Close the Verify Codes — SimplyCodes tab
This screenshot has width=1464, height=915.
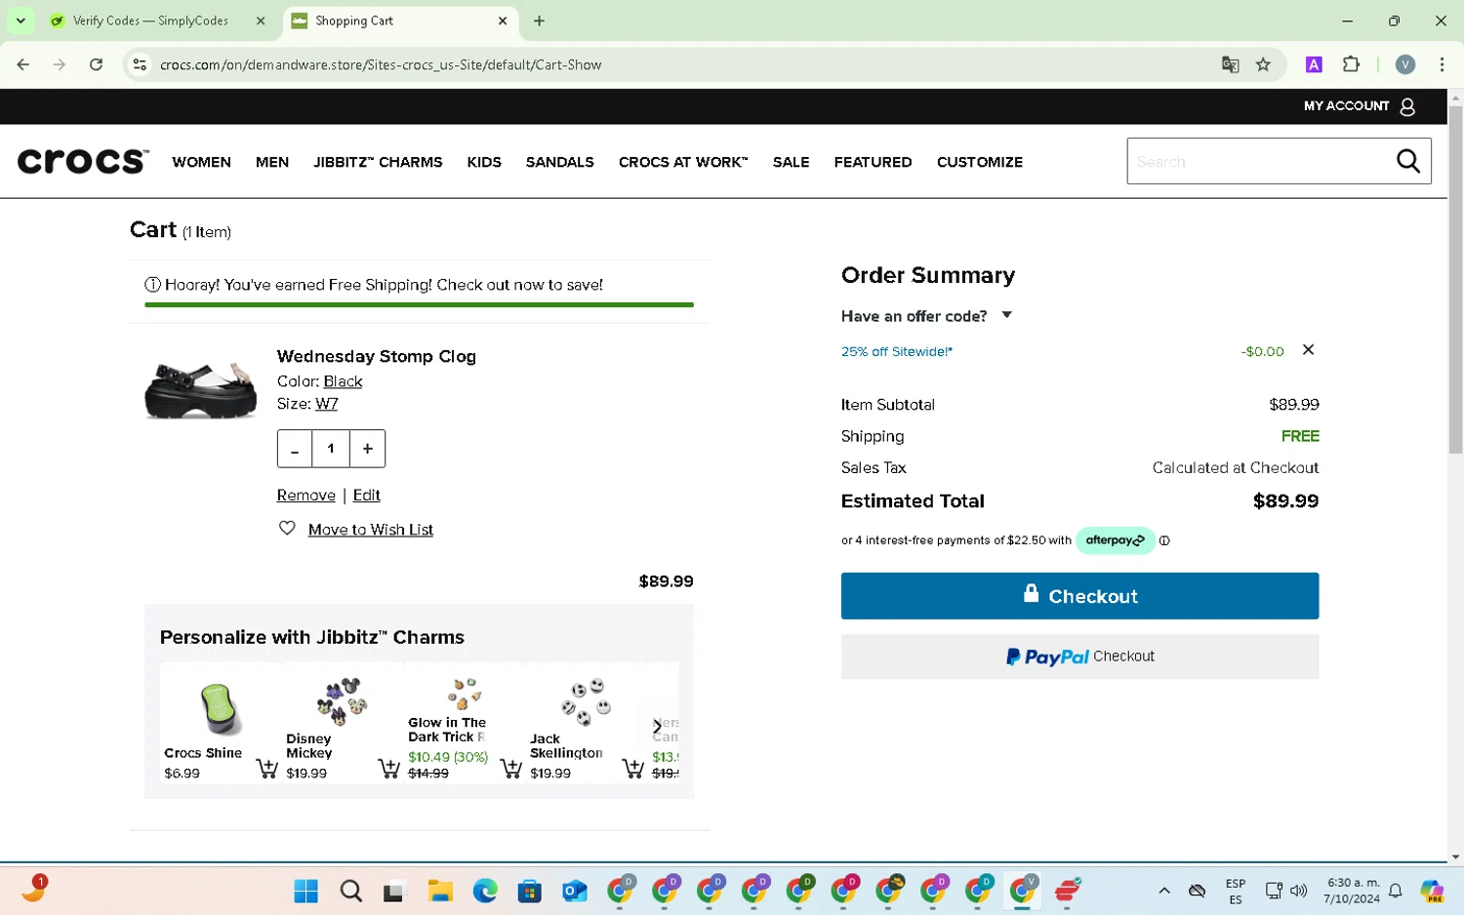click(x=261, y=20)
